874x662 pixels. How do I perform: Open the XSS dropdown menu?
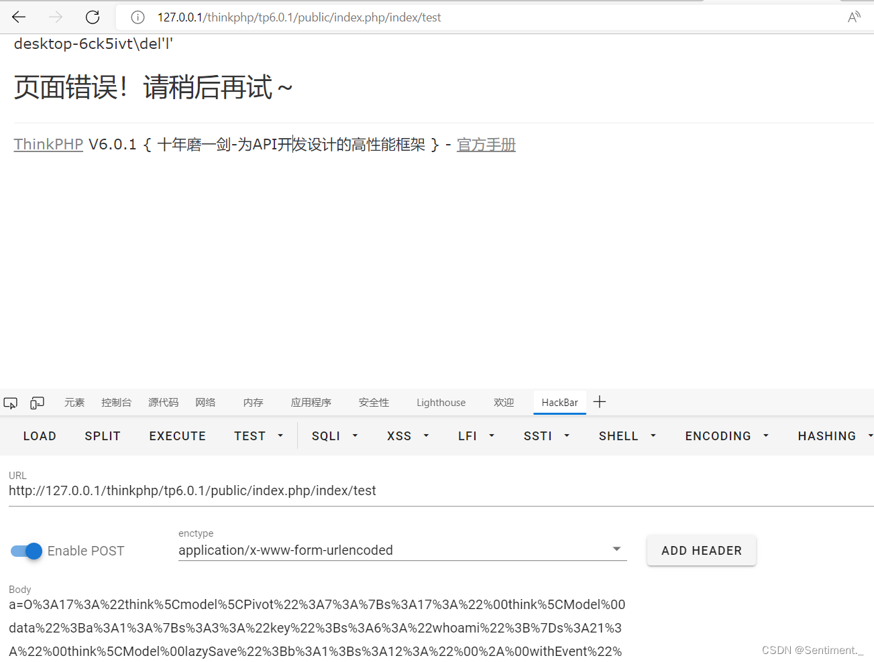(x=408, y=436)
